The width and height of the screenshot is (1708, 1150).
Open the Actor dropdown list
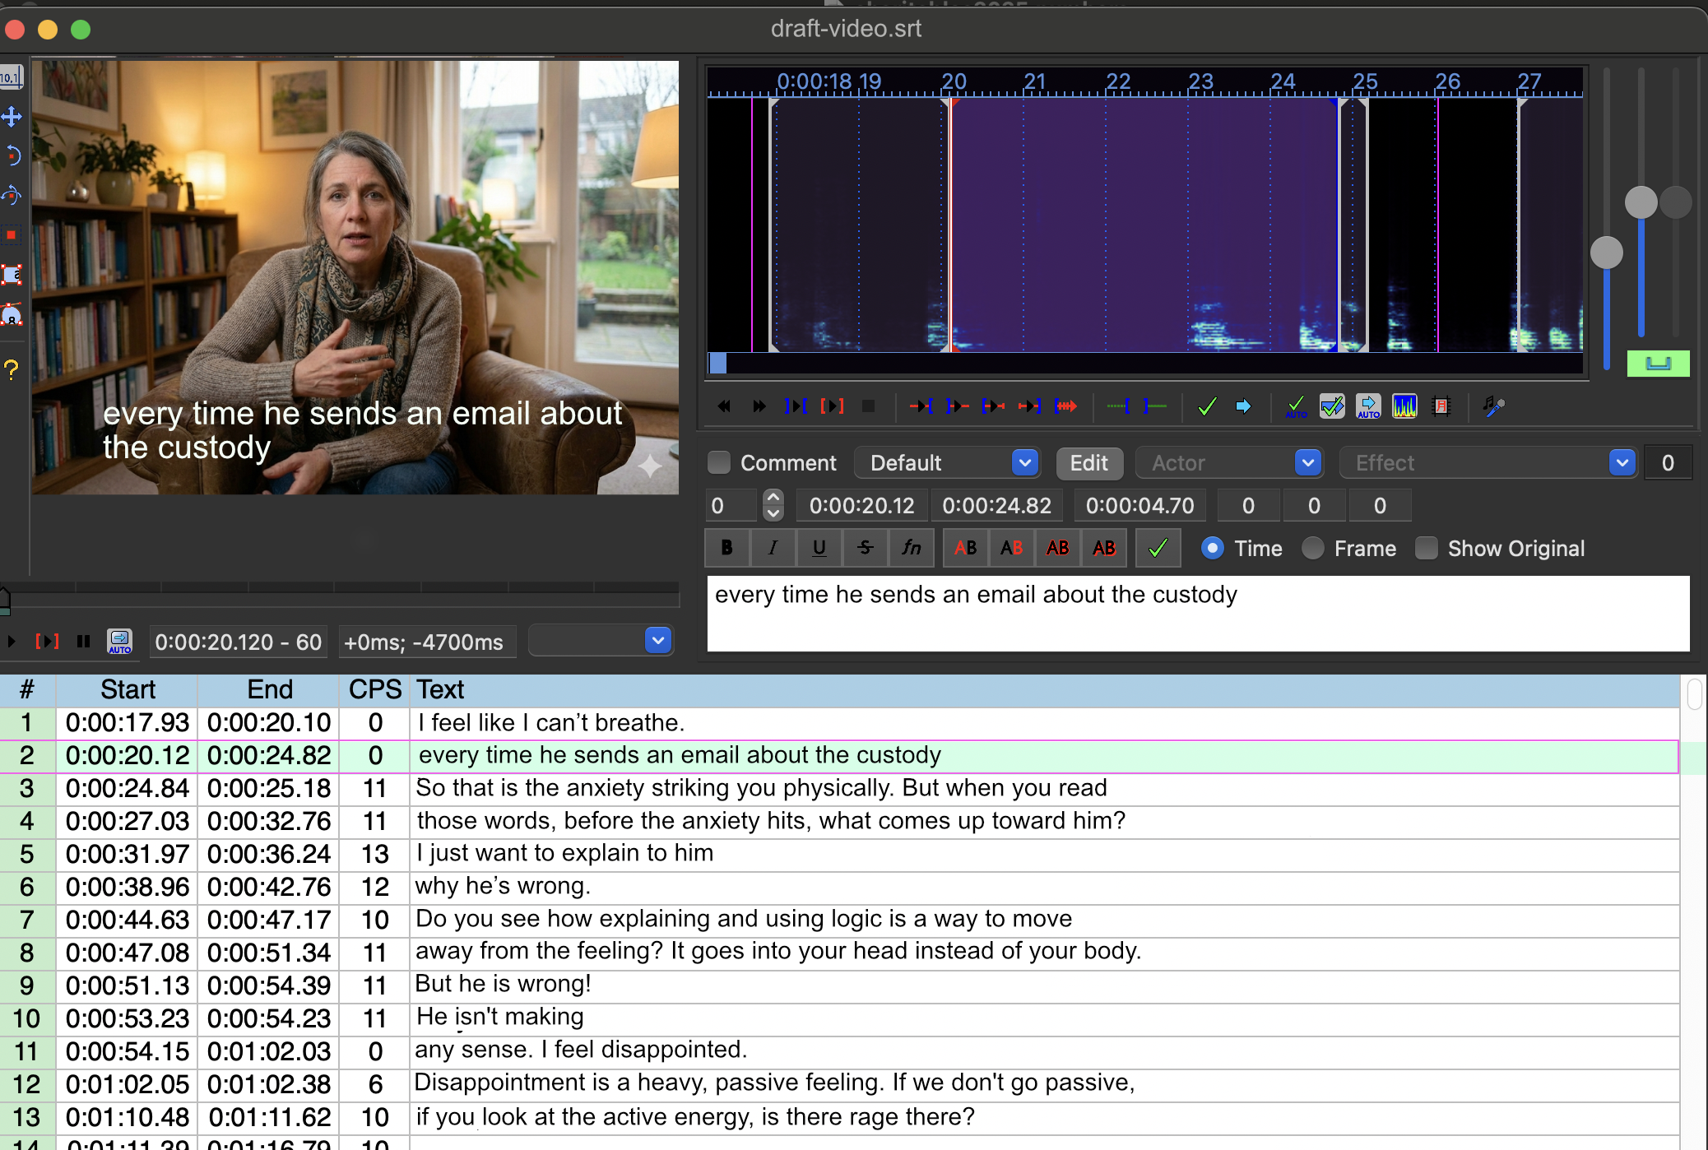[x=1308, y=462]
